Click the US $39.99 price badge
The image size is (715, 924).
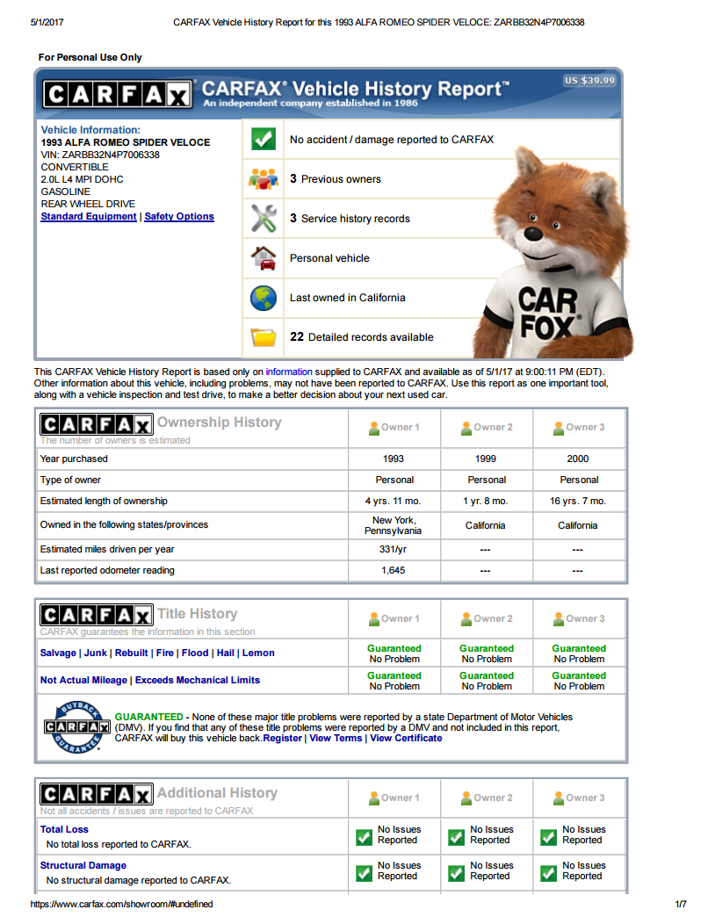click(x=589, y=81)
